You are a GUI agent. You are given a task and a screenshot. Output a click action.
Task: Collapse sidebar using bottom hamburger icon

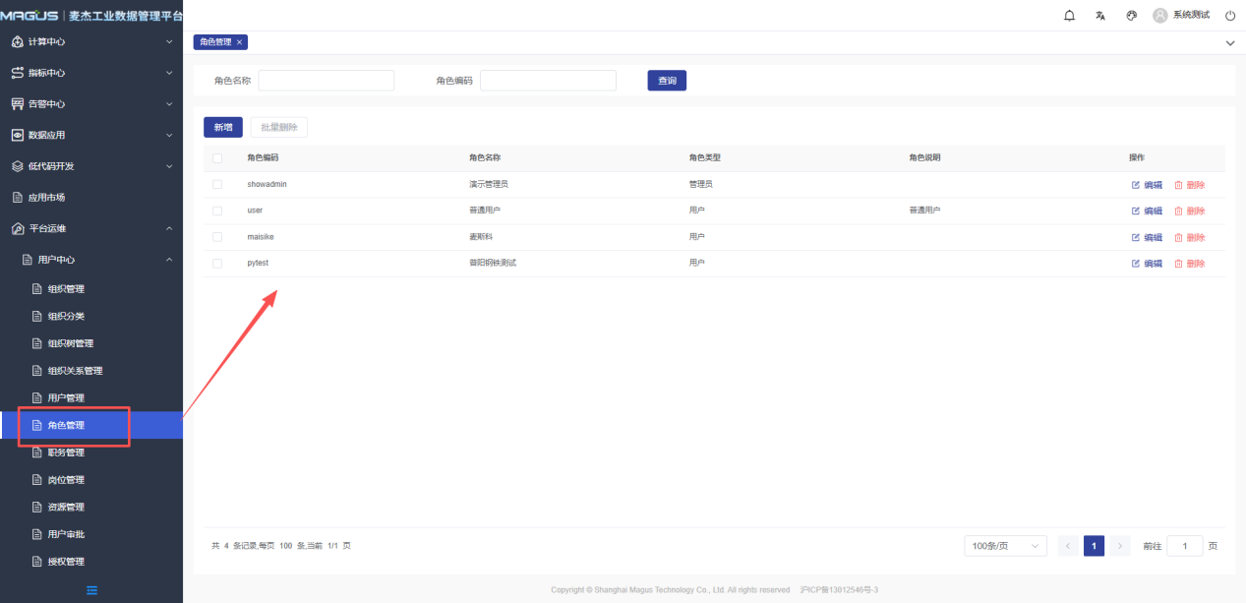pyautogui.click(x=91, y=590)
